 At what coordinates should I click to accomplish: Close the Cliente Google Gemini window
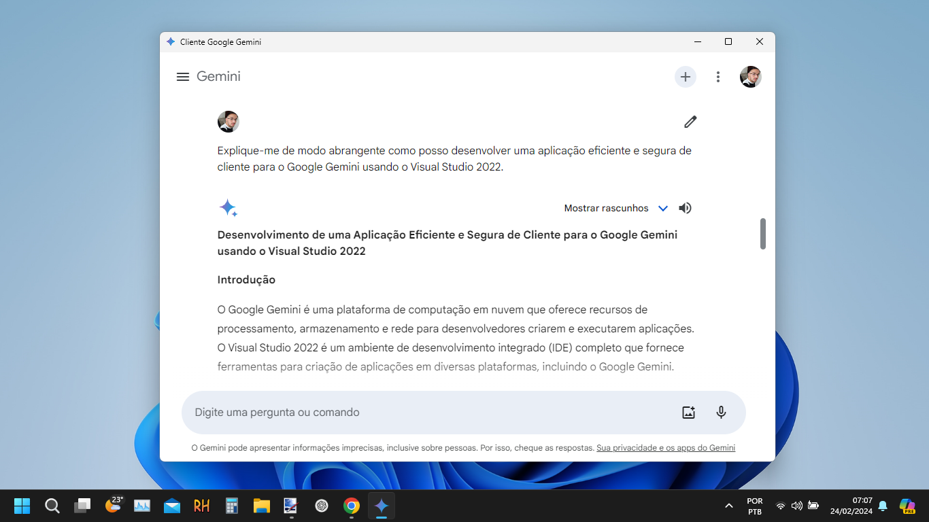tap(760, 41)
